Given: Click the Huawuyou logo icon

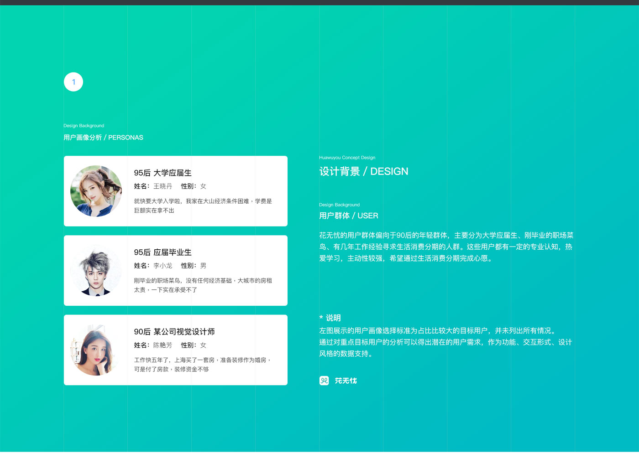Looking at the screenshot, I should (324, 381).
